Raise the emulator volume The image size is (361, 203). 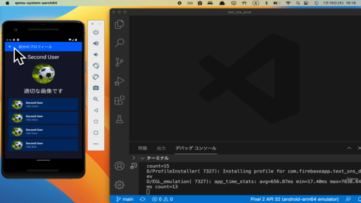point(96,43)
